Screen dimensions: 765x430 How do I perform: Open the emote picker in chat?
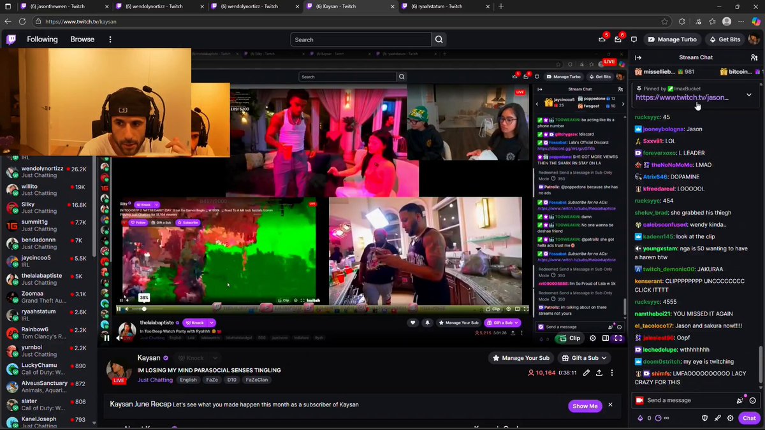(753, 400)
